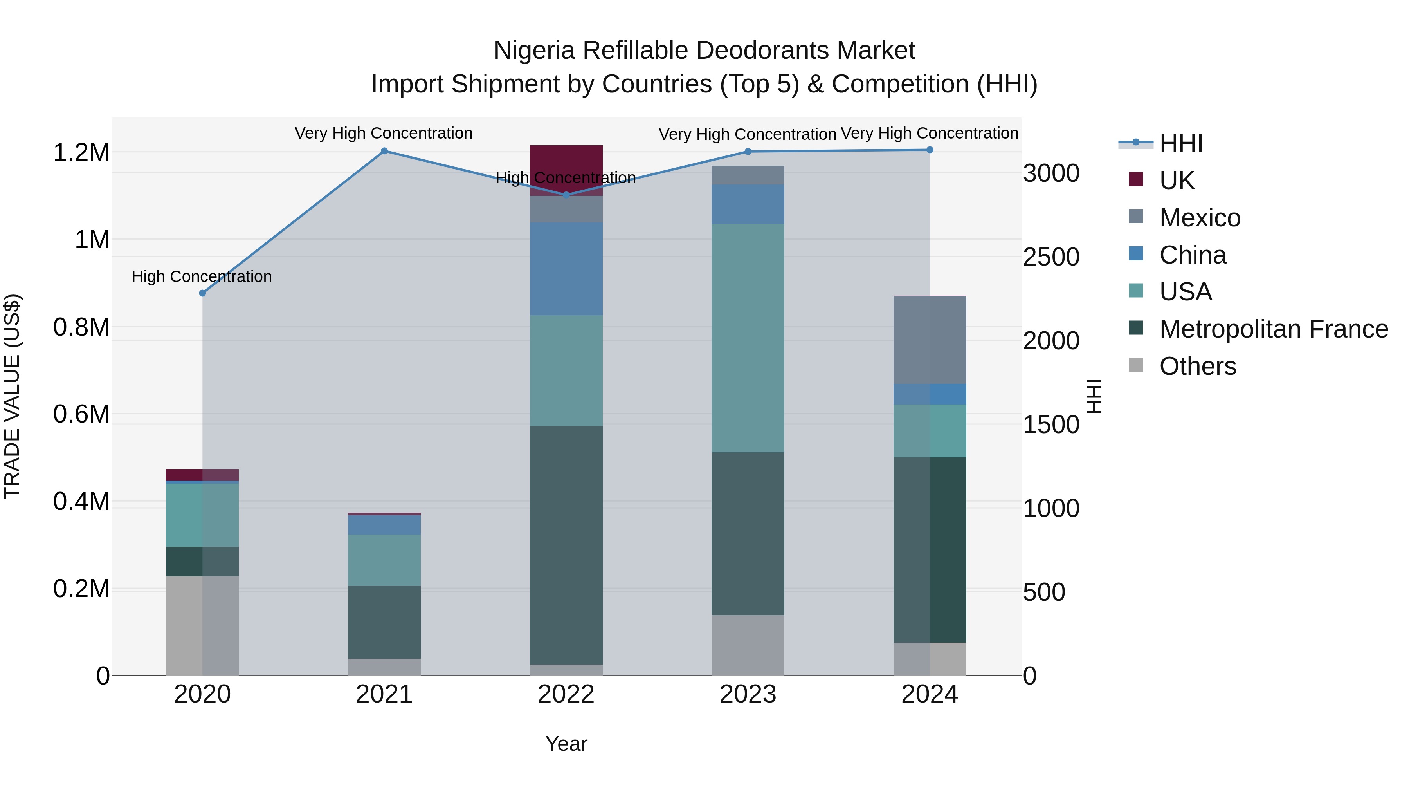Click the 'Year' x-axis title

pos(566,744)
